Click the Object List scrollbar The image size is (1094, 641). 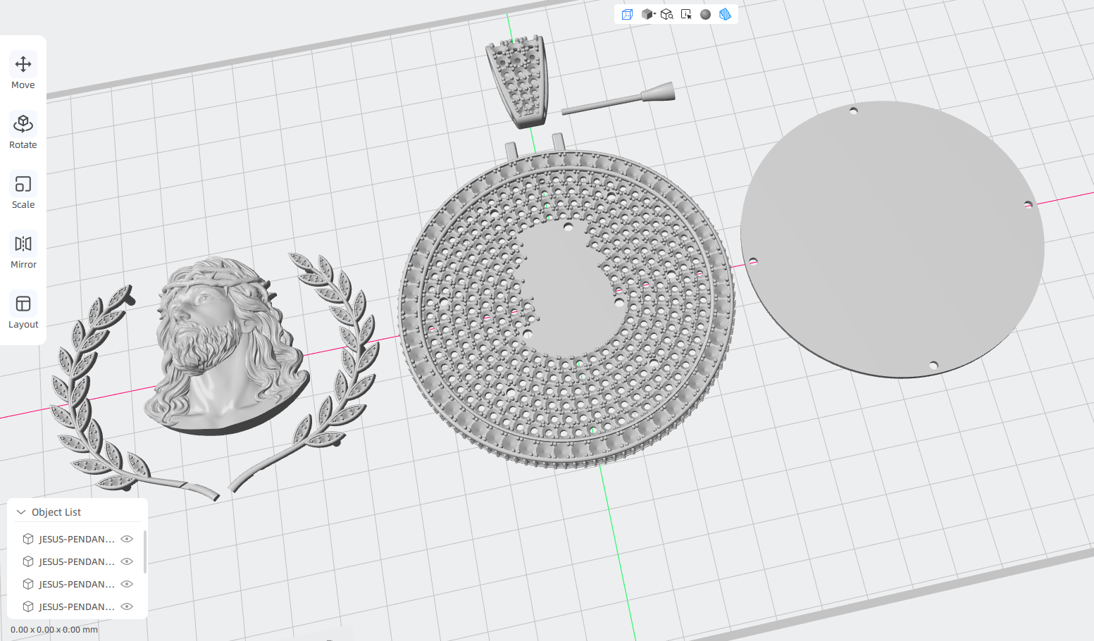click(144, 552)
